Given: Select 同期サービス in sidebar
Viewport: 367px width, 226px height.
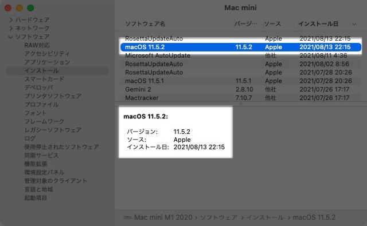Looking at the screenshot, I should coord(41,155).
